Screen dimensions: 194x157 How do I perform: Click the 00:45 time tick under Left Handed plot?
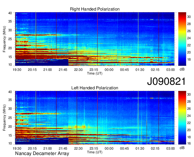(124, 148)
